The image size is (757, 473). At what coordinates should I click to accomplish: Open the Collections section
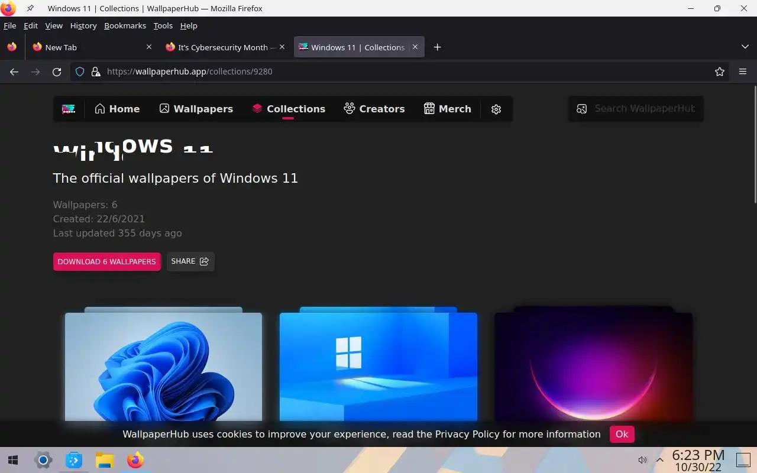(x=289, y=109)
